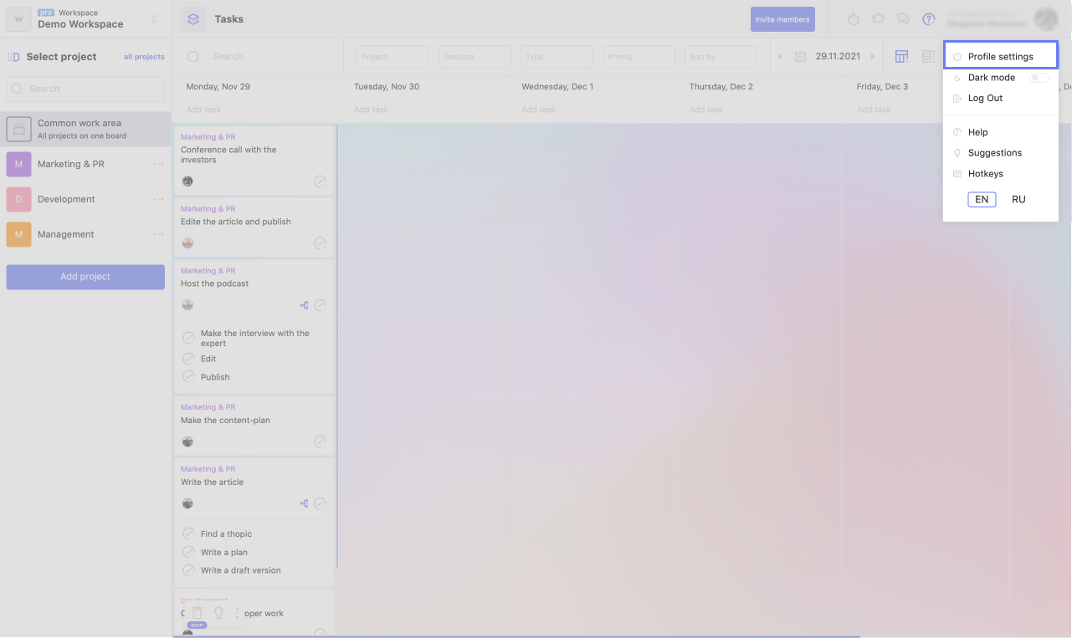Open the chat messages icon
The height and width of the screenshot is (638, 1072).
coord(903,19)
